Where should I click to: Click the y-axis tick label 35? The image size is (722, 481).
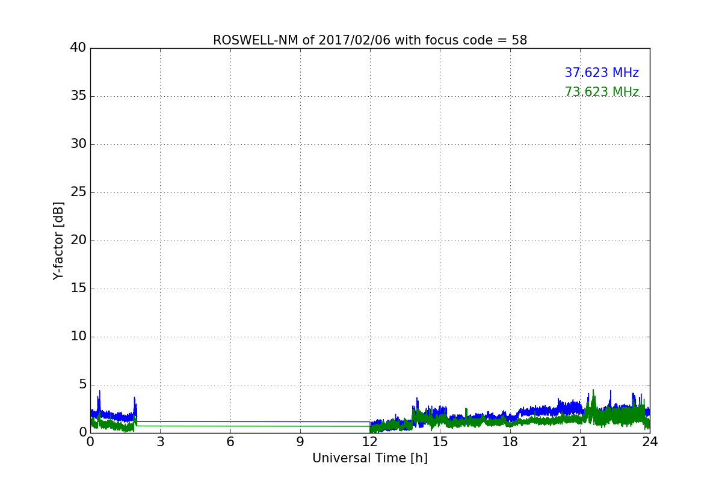pos(78,96)
